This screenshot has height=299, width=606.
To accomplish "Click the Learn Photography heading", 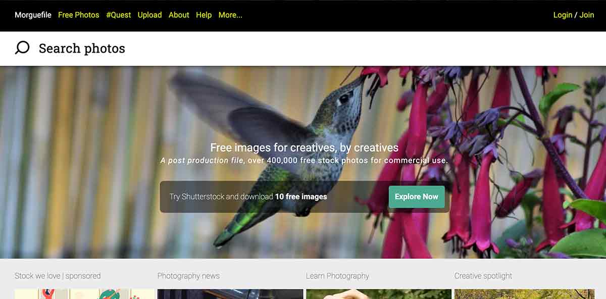I will [x=337, y=276].
